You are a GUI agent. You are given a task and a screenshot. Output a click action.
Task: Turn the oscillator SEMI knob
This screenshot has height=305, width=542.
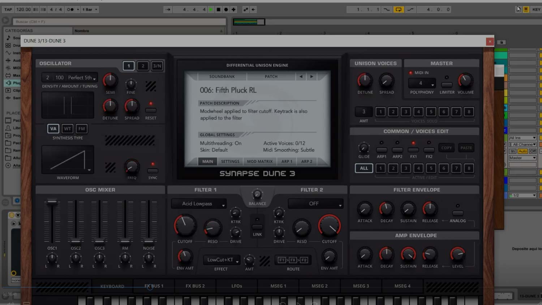pyautogui.click(x=110, y=80)
